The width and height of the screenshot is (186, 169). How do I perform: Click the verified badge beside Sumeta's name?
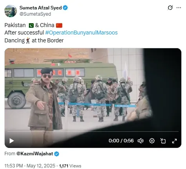click(x=65, y=8)
